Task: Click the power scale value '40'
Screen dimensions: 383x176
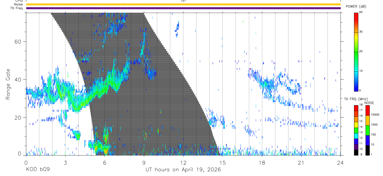Action: [x=361, y=12]
